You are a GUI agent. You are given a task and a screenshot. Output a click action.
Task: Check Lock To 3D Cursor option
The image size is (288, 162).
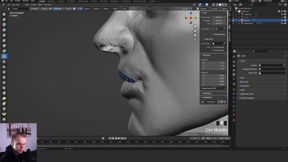(x=213, y=47)
